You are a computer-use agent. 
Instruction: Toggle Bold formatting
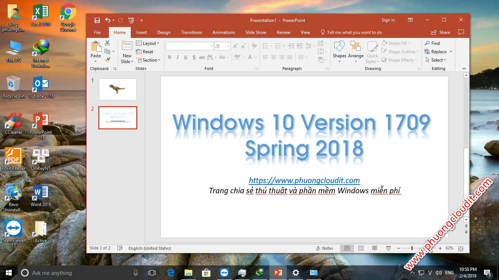169,57
